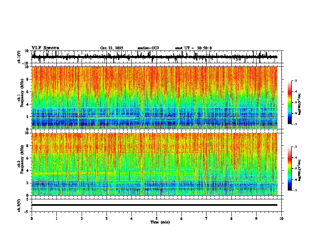The image size is (317, 245).
Task: Click the ch.1 spectrogram color scale bar
Action: pos(289,102)
